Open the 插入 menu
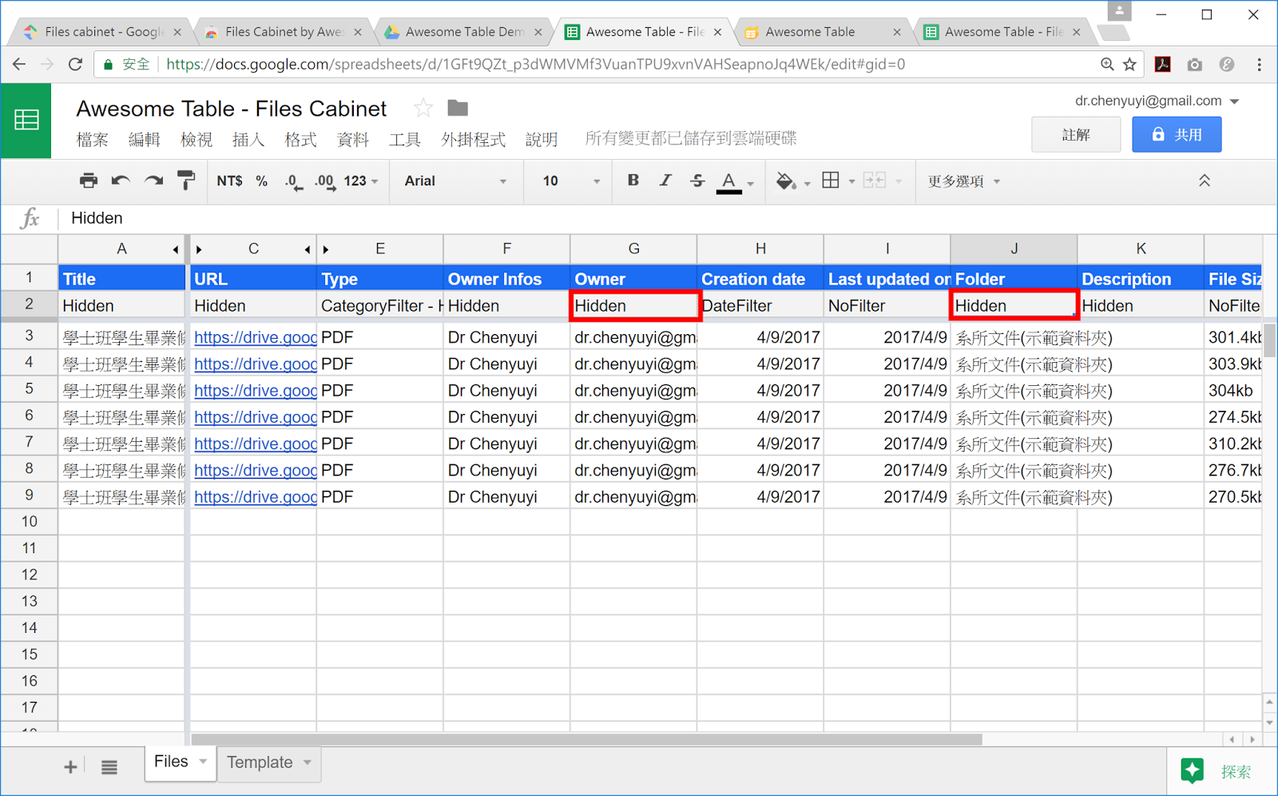Screen dimensions: 1278x796 pyautogui.click(x=248, y=140)
